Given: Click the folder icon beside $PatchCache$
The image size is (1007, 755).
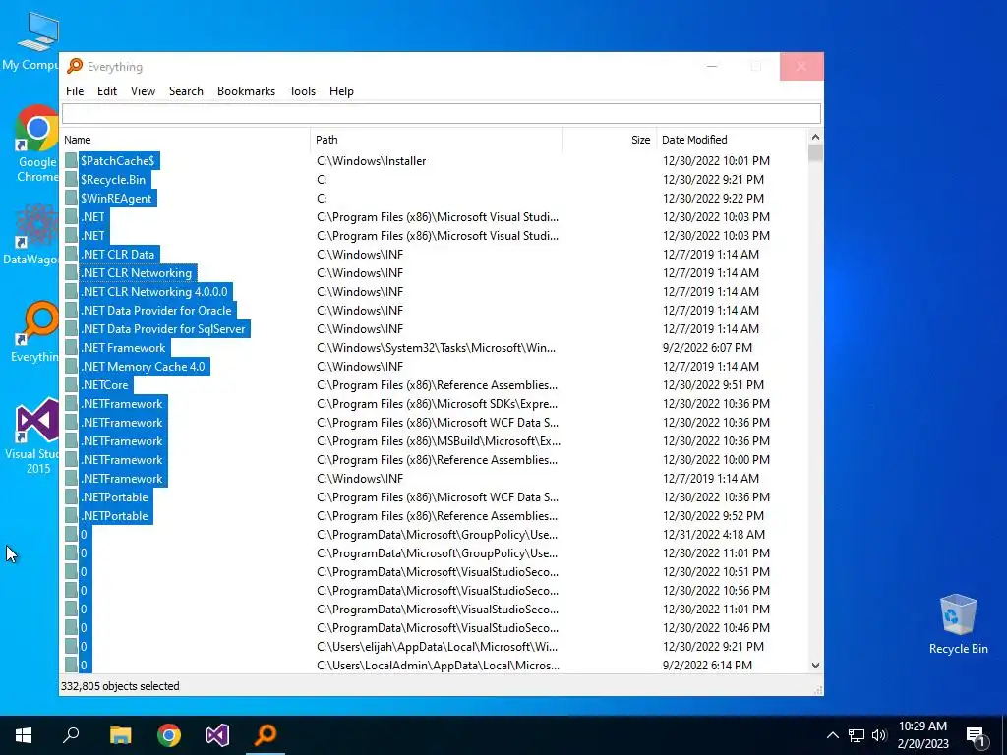Looking at the screenshot, I should tap(71, 160).
